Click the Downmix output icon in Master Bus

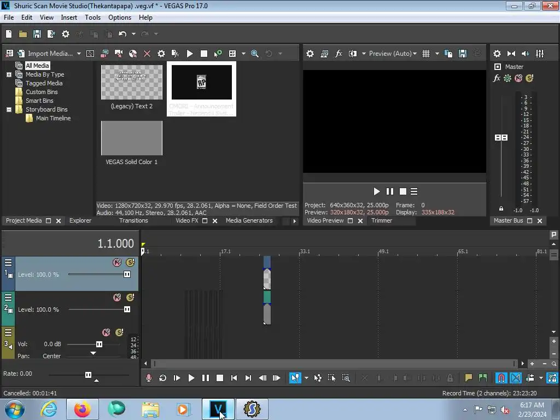[x=511, y=54]
